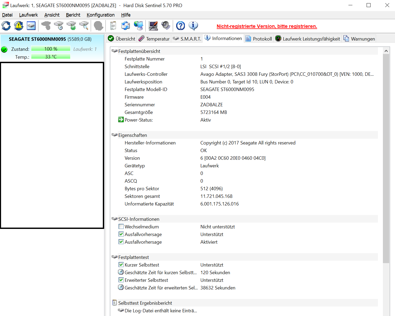This screenshot has width=395, height=316.
Task: Click the greyed-out round blob toolbar icon
Action: tap(99, 26)
